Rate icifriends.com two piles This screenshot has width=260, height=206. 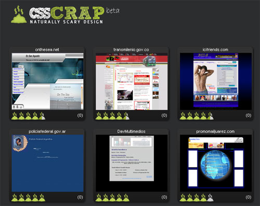190,116
